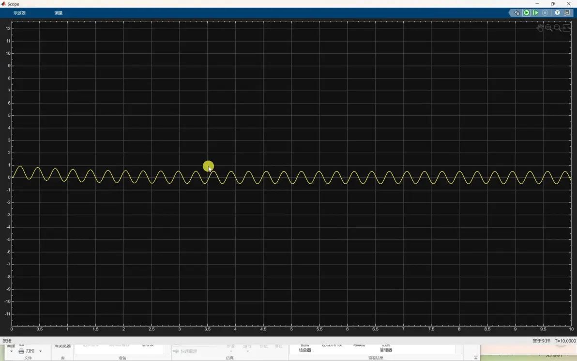Run the simulation with the green play button
The width and height of the screenshot is (577, 361).
(527, 13)
